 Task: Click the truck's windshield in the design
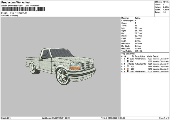[x=61, y=53]
